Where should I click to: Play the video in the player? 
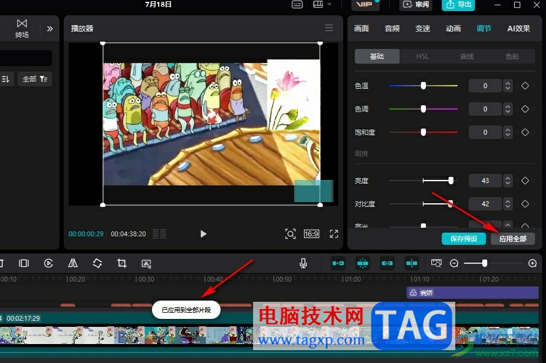tap(203, 234)
